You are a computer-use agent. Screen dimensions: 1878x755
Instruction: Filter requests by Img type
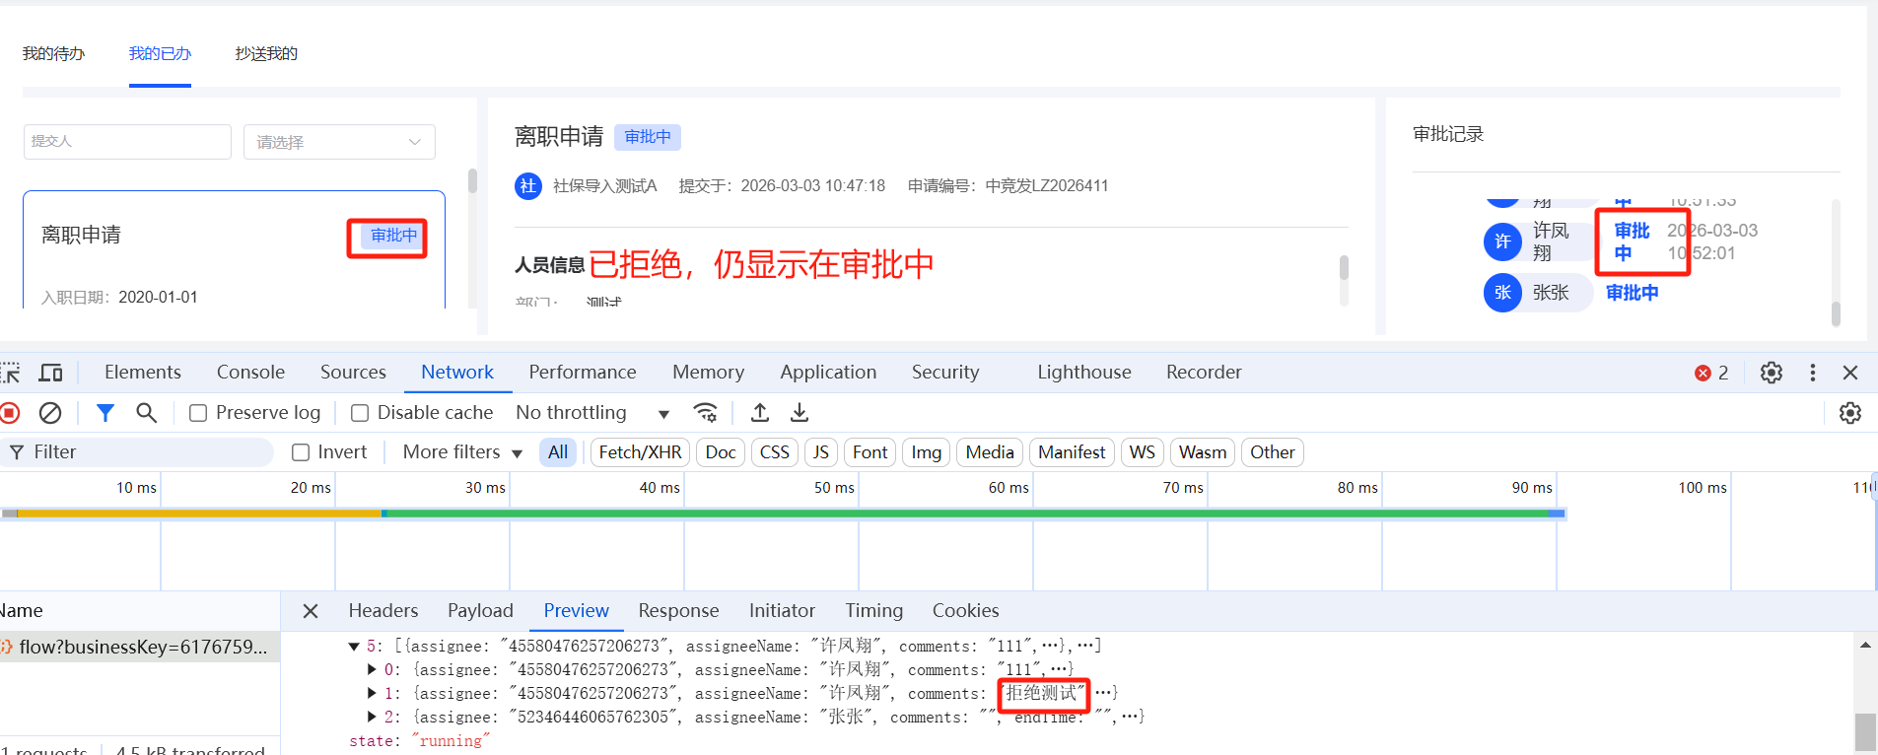[927, 452]
